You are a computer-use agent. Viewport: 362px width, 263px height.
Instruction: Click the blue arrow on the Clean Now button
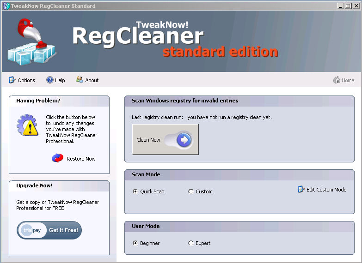click(184, 140)
